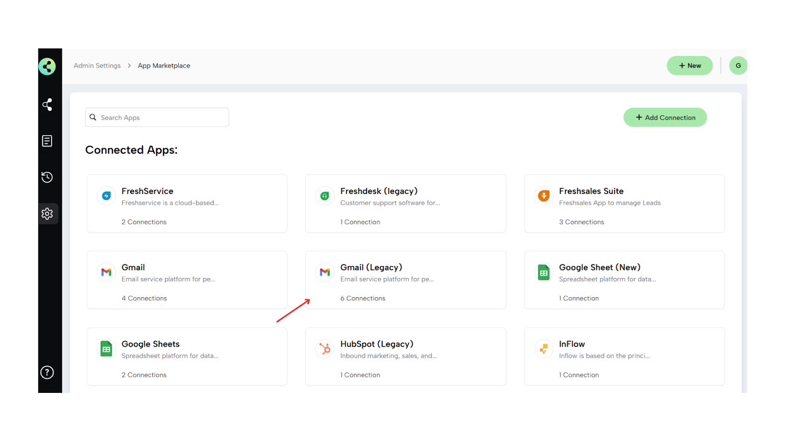
Task: Click the Gmail app icon
Action: 106,272
